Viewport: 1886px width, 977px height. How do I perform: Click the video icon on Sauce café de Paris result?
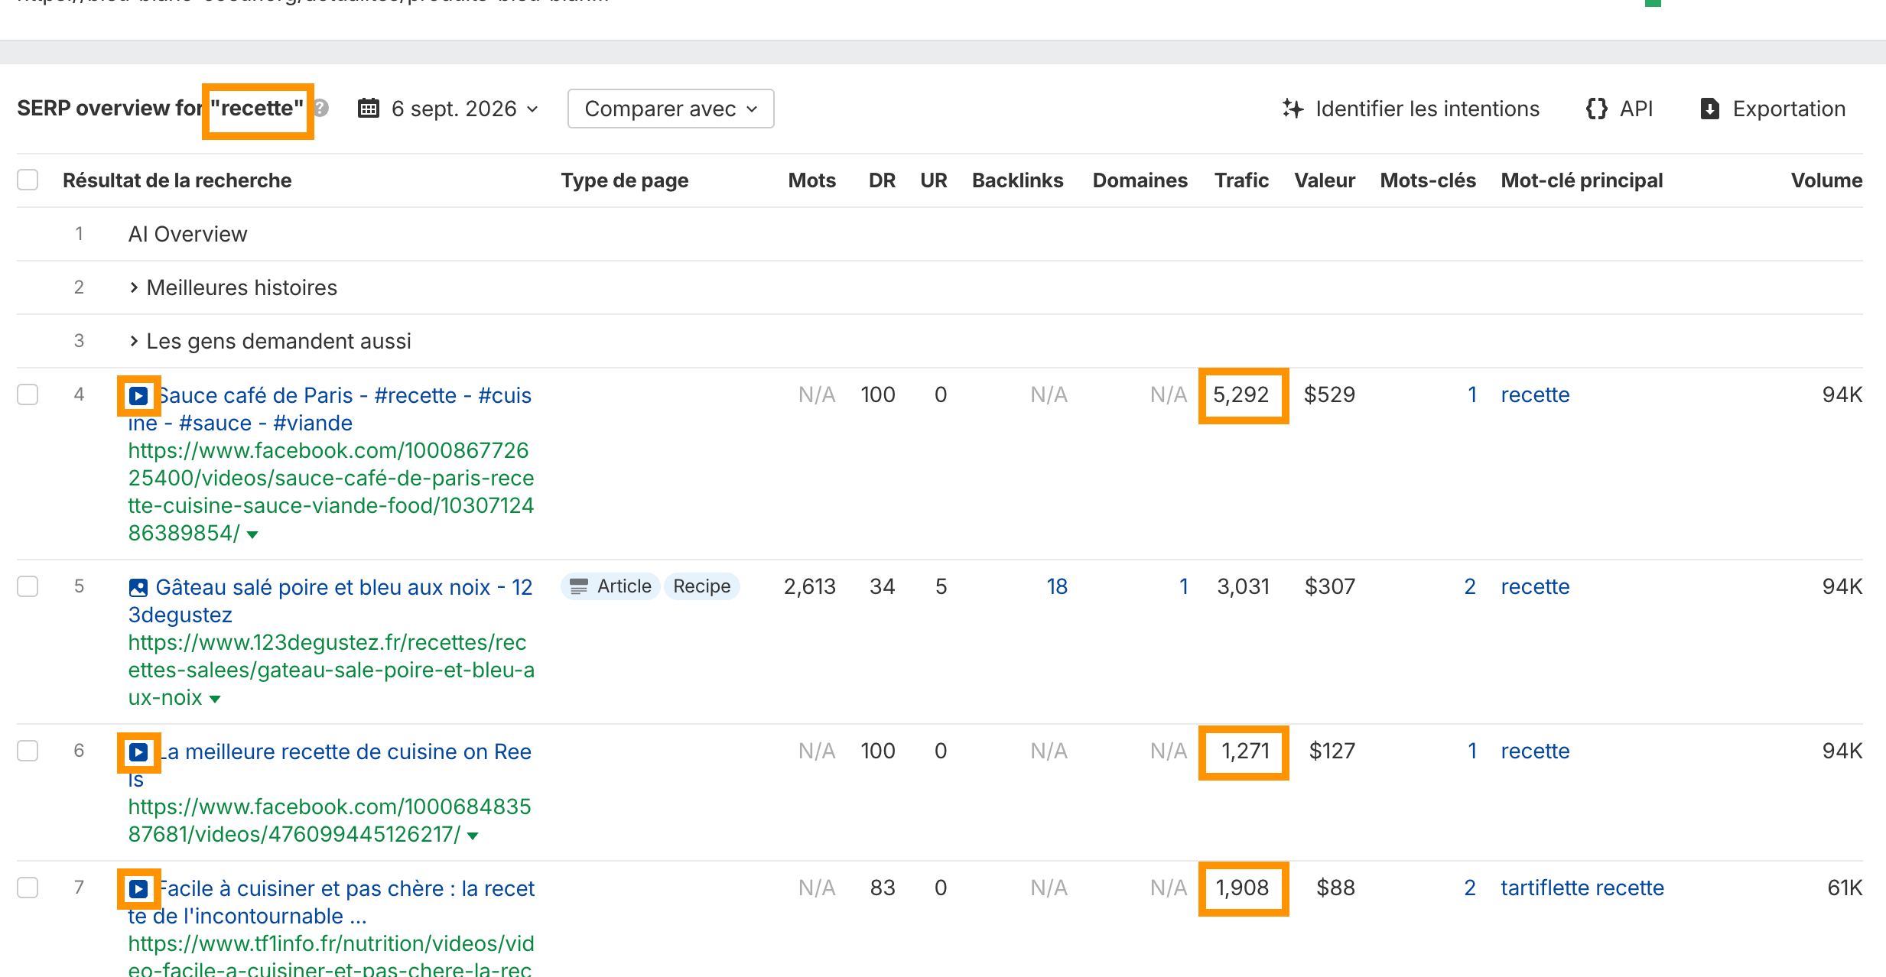coord(138,395)
